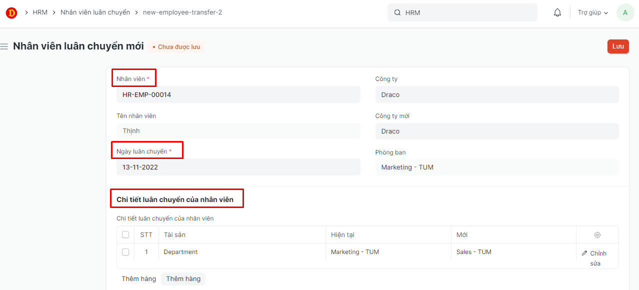Open Nhân viên luân chuyển breadcrumb
Viewport: 639px width, 290px height.
point(95,12)
